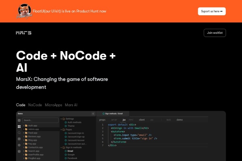Switch to the MicroApps tab

point(53,105)
